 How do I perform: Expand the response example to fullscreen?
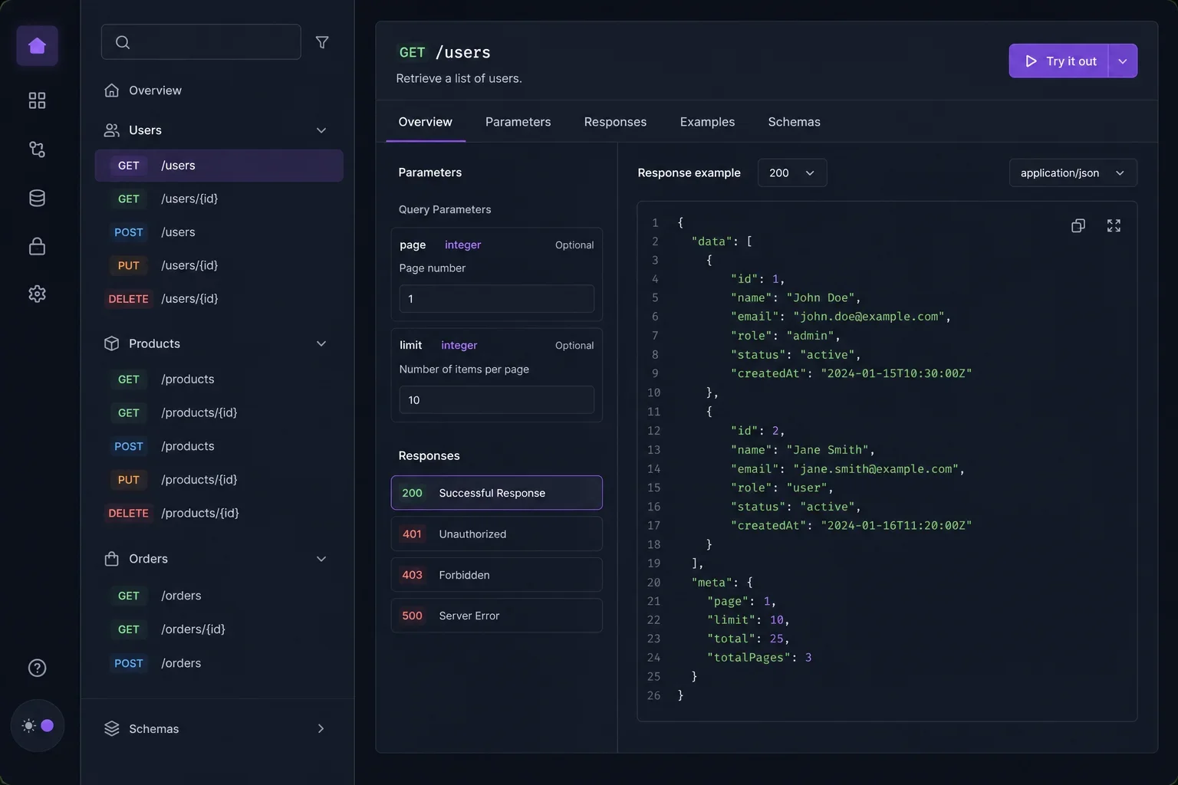tap(1114, 225)
